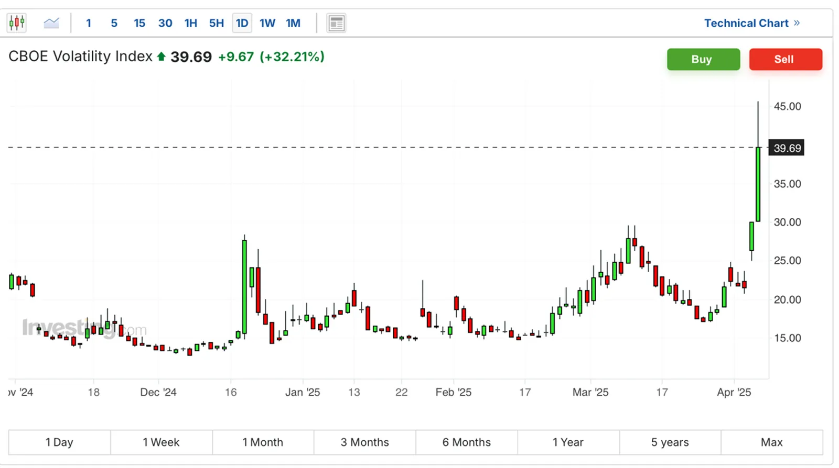Set the range to 1 Week
The image size is (839, 468).
(x=161, y=442)
